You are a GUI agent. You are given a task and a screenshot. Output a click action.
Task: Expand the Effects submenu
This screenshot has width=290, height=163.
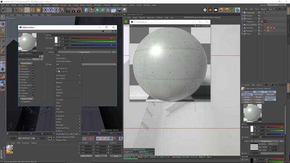(x=68, y=122)
